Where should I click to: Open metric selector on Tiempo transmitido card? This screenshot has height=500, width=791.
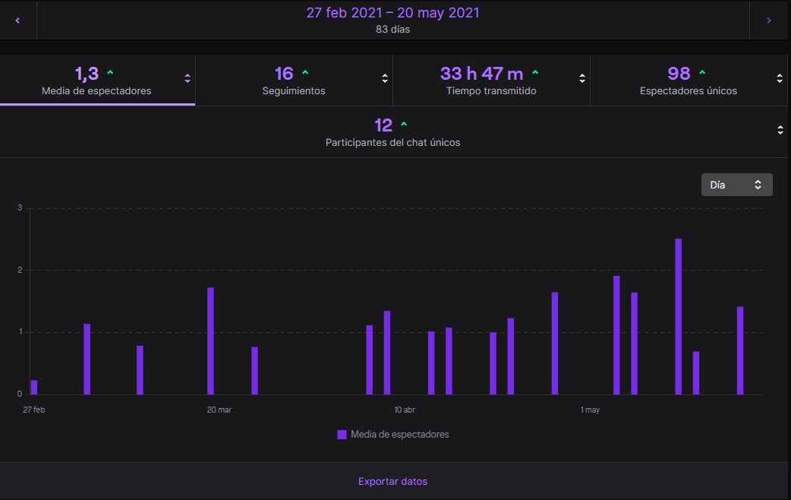click(x=581, y=78)
